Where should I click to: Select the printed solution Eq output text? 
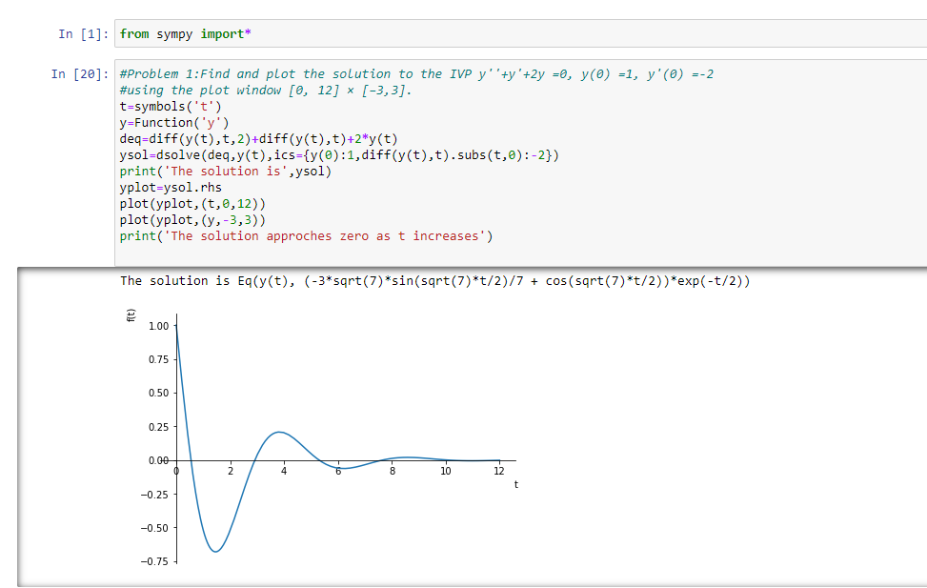click(x=433, y=279)
